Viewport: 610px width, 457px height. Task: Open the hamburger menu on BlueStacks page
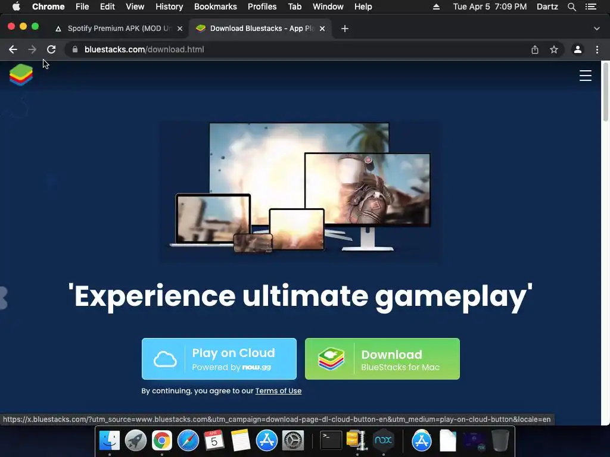[x=585, y=76]
